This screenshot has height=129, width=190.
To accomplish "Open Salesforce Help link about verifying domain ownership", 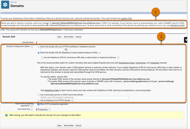I will (x=178, y=25).
